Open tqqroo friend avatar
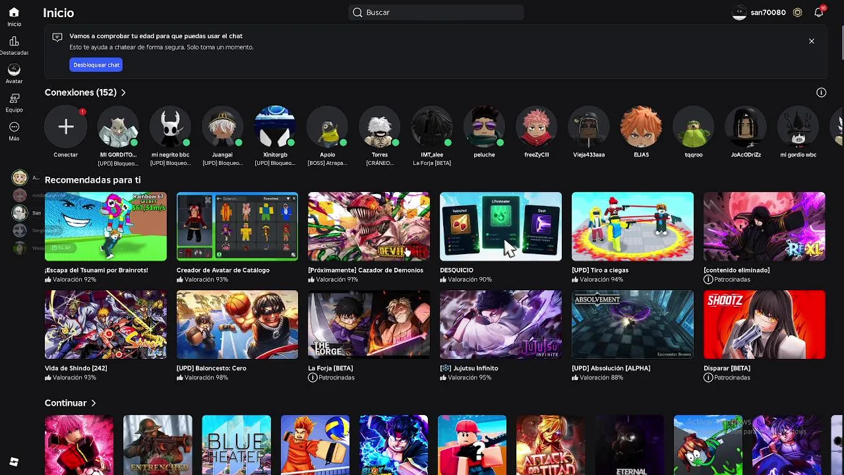 click(x=694, y=127)
